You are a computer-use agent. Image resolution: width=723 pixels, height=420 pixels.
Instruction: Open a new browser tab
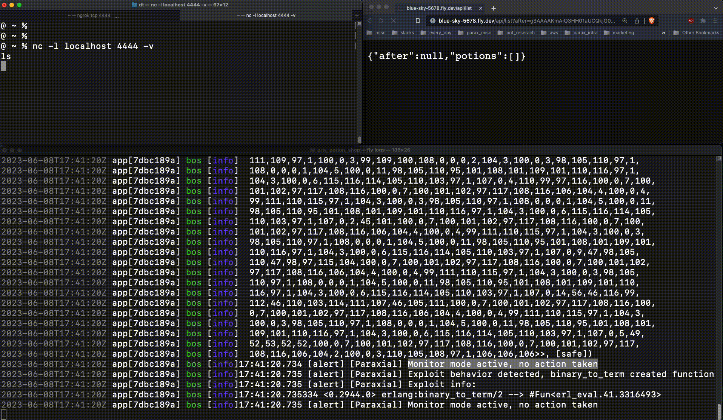tap(494, 8)
